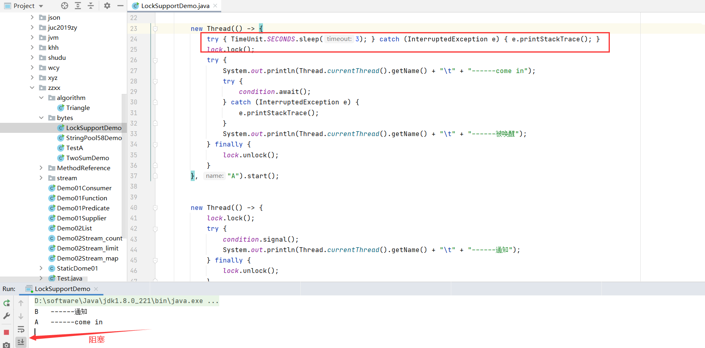Open the Project view dropdown
The height and width of the screenshot is (348, 705).
pos(41,6)
